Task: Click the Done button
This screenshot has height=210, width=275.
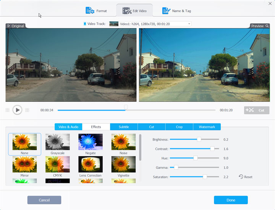Action: coord(231,200)
